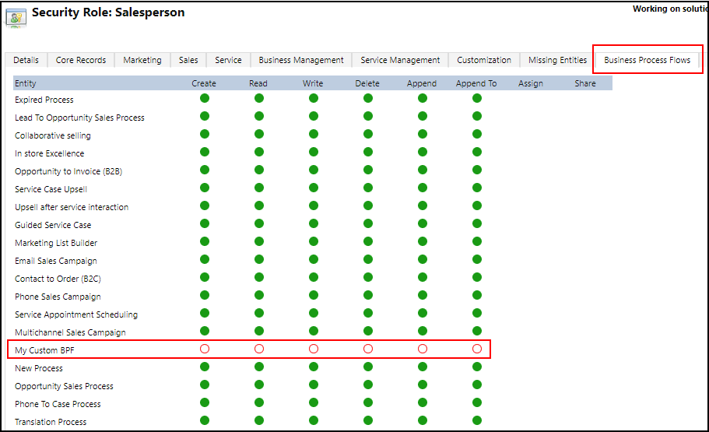Open the Customization tab
Viewport: 709px width, 432px height.
point(484,60)
